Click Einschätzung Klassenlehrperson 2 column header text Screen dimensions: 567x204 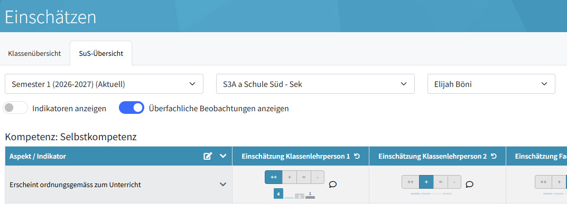pos(432,157)
